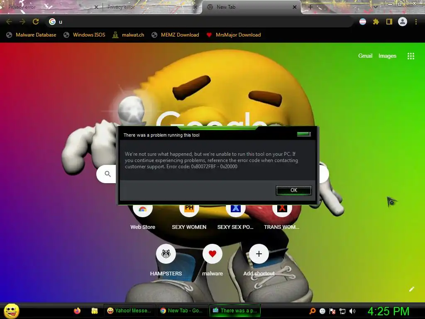Screen dimensions: 425x319
Task: Reload the page with the refresh icon
Action: click(36, 22)
